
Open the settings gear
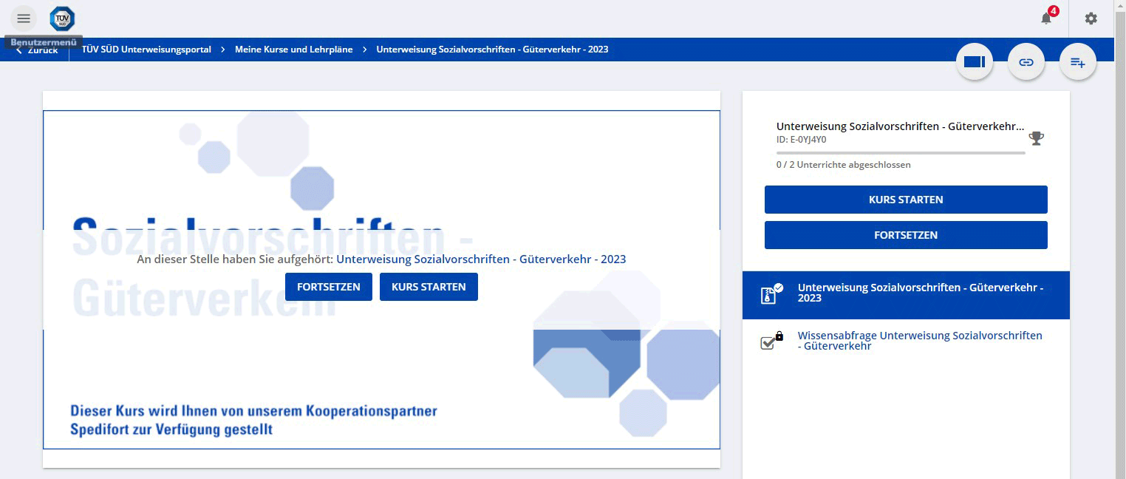coord(1091,18)
